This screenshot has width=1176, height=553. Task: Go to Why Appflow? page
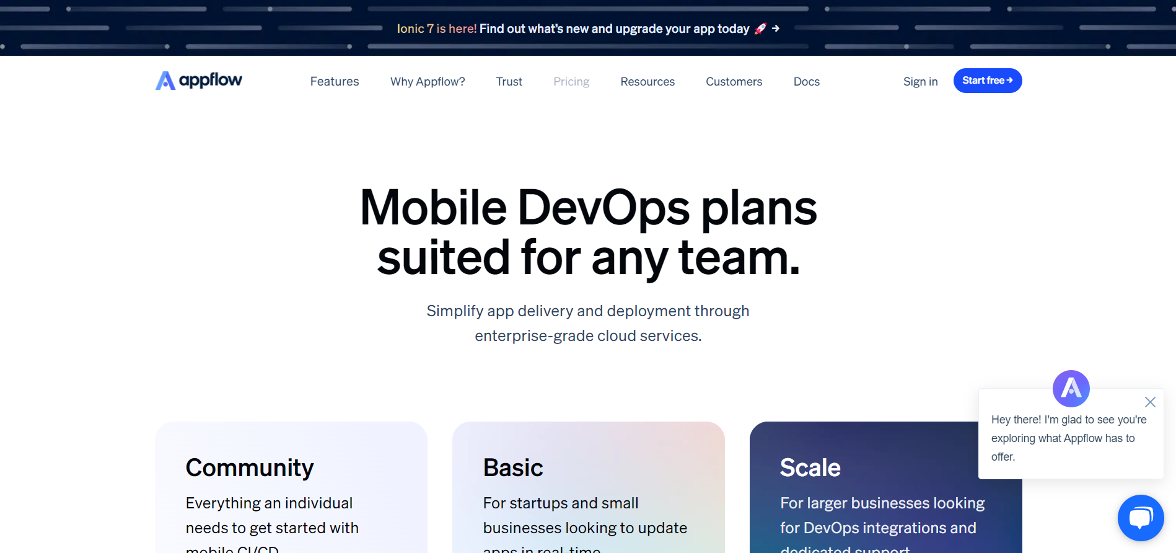[x=428, y=82]
